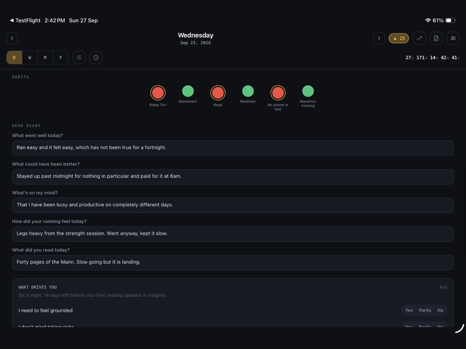Edit the What's on my mind field
The width and height of the screenshot is (466, 349).
233,205
